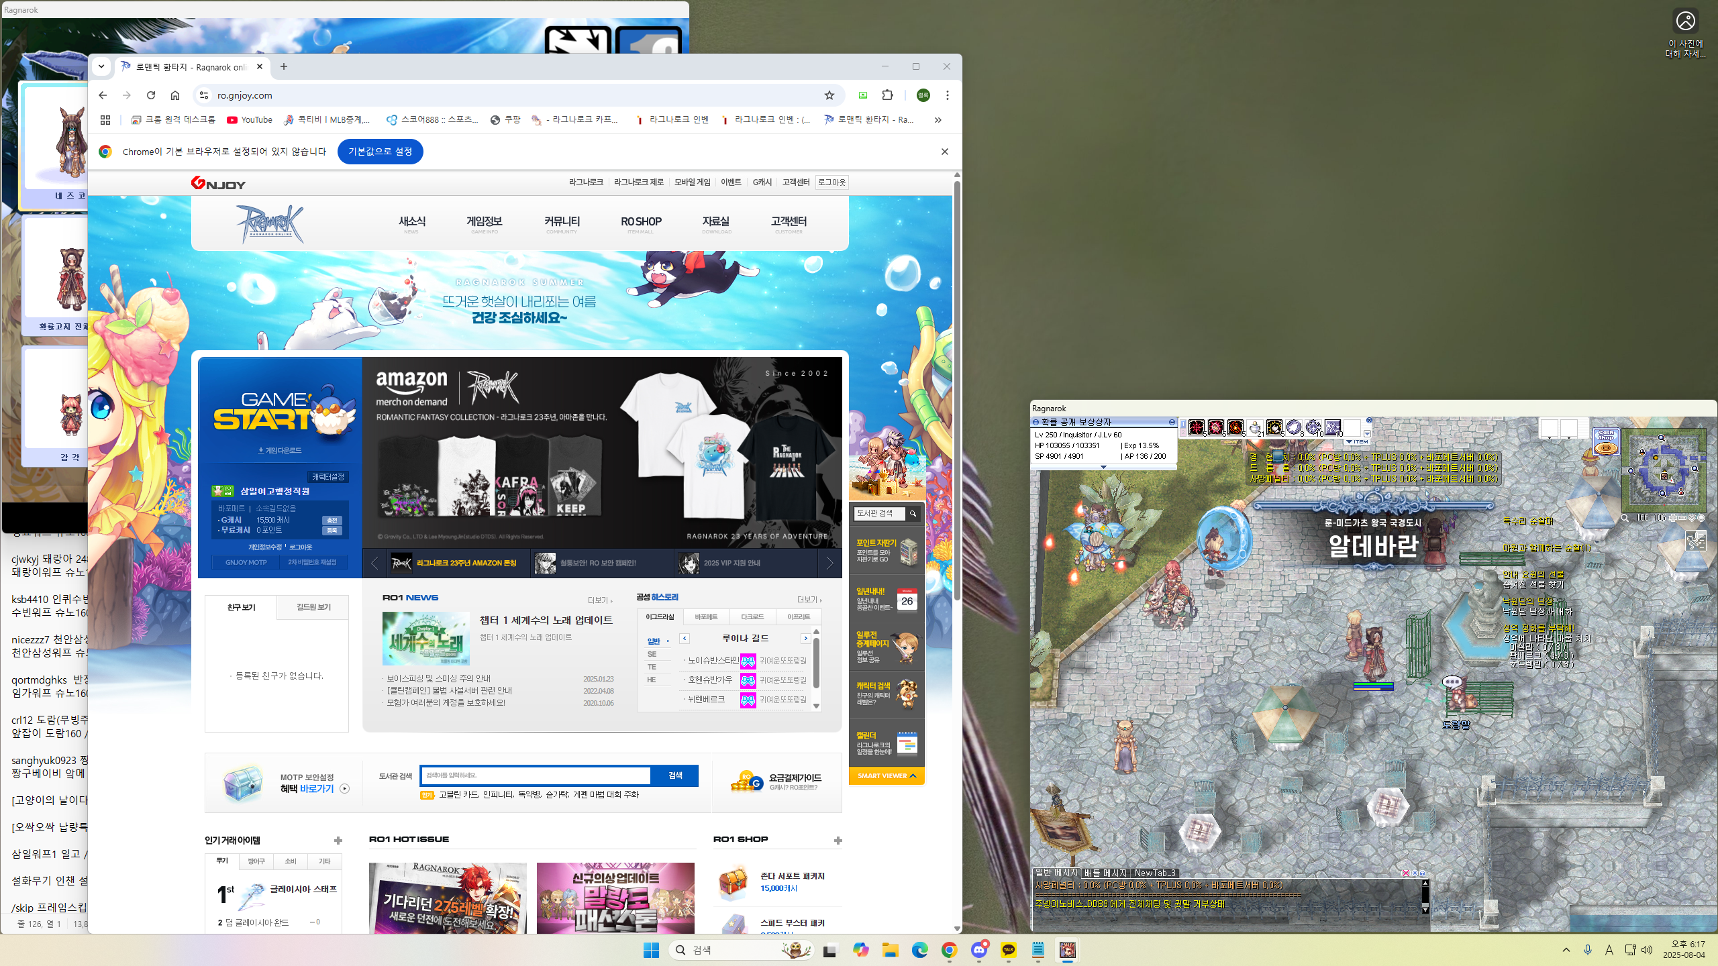Click the MOTP treasure chest icon
Viewport: 1718px width, 966px height.
coord(242,783)
